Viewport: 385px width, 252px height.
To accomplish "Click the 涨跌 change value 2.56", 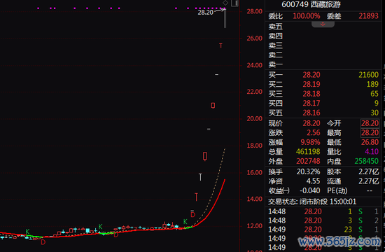I will 314,132.
